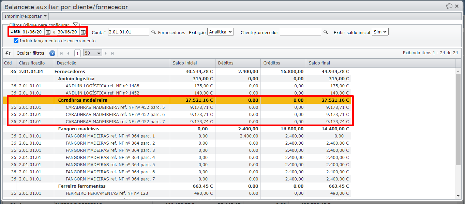
Task: Click the filter funnel configuration icon
Action: pos(75,25)
